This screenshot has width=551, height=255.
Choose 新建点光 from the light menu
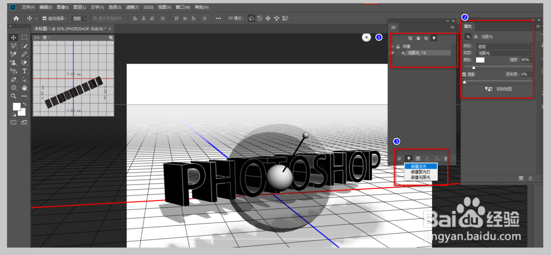[420, 166]
